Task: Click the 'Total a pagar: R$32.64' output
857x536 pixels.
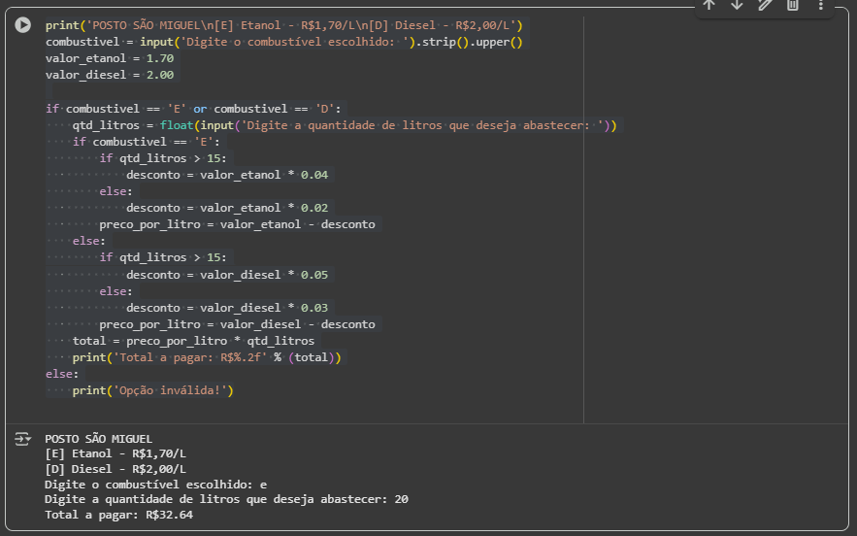Action: pyautogui.click(x=118, y=515)
